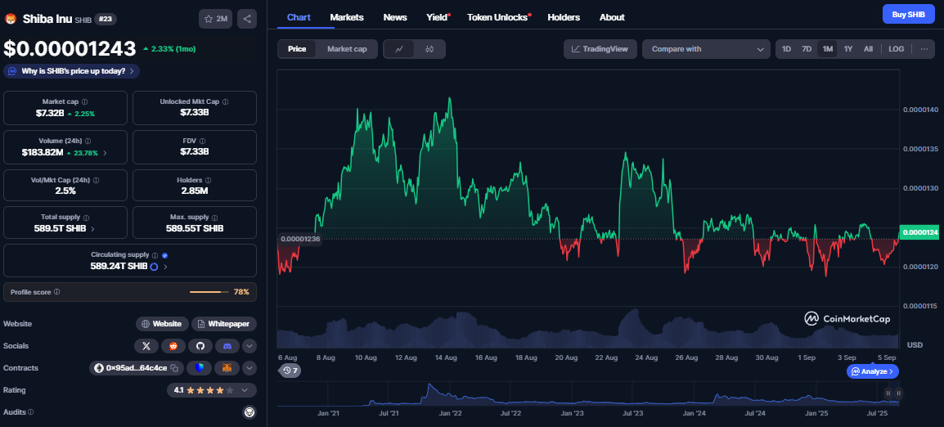Viewport: 944px width, 427px height.
Task: Open the audit provider badge icon
Action: pos(249,412)
